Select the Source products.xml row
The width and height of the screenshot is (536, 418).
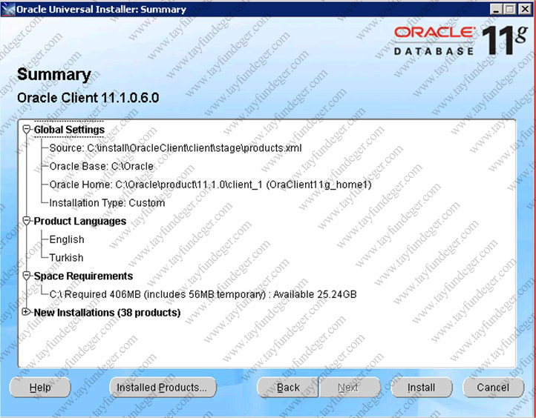(x=175, y=148)
